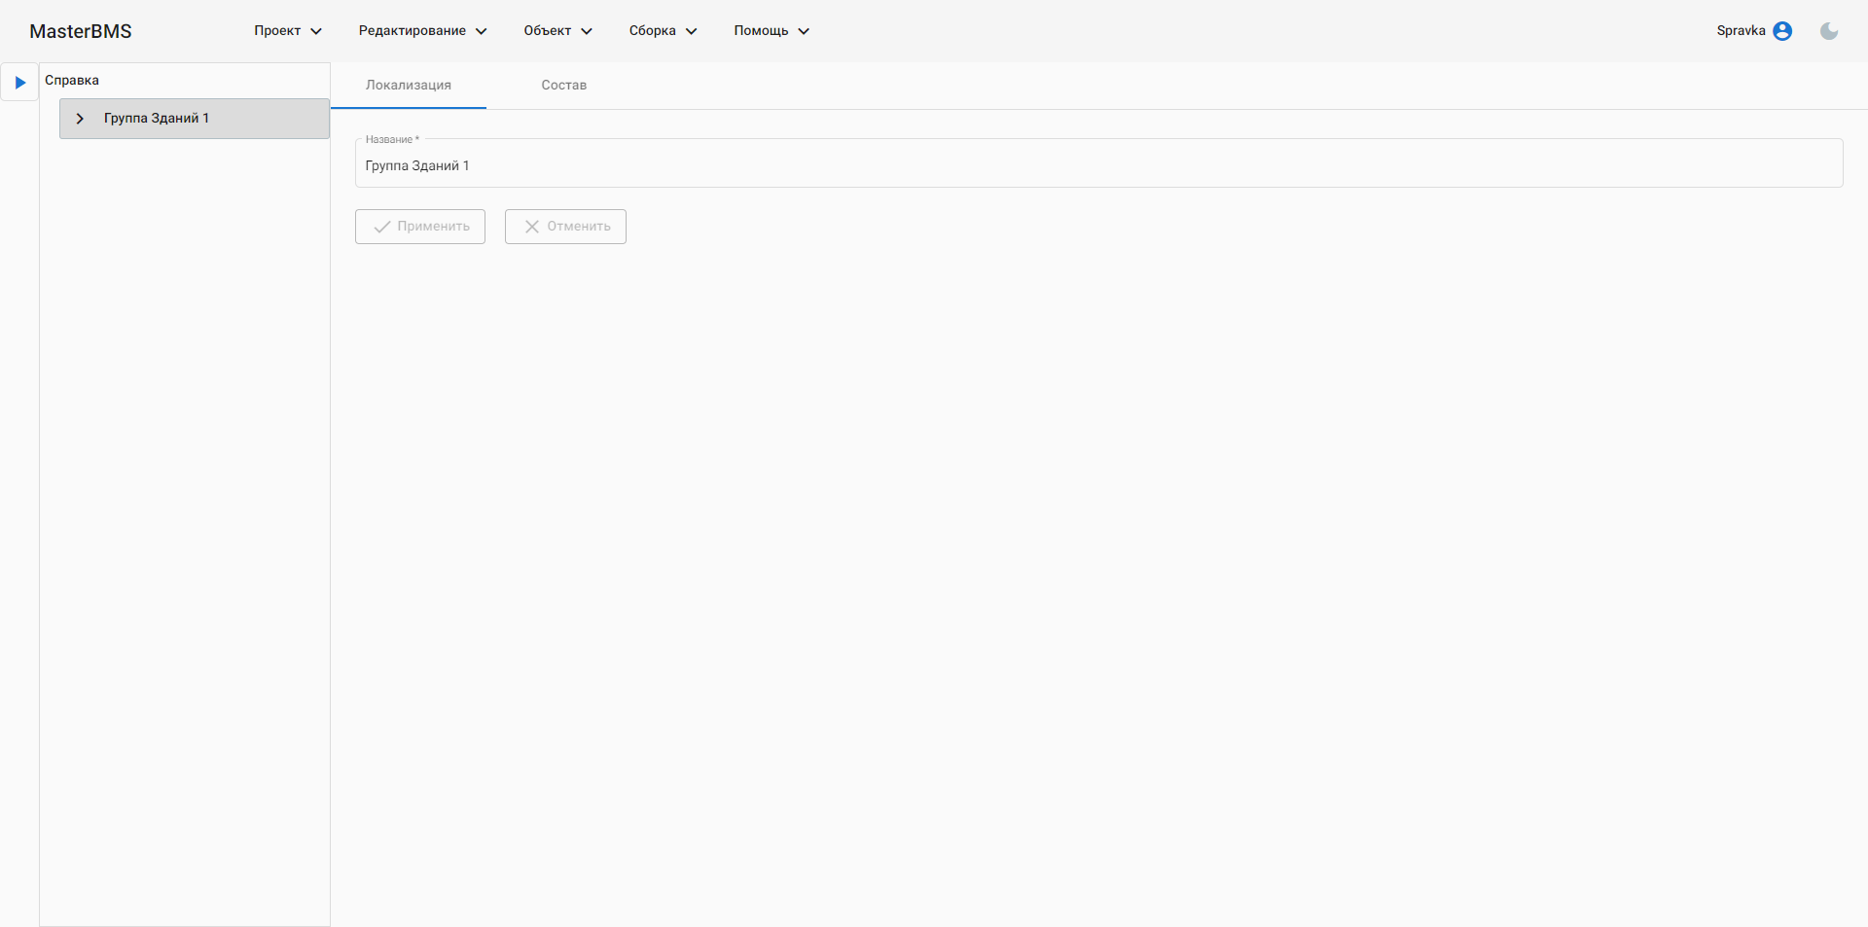Focus the Название input field

click(1097, 166)
